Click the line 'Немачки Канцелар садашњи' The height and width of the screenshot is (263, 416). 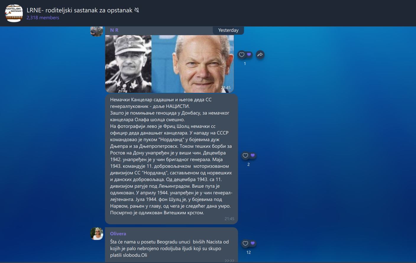[161, 100]
